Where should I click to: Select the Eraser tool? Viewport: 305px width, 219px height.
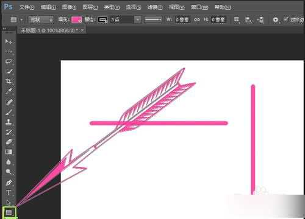[9, 142]
